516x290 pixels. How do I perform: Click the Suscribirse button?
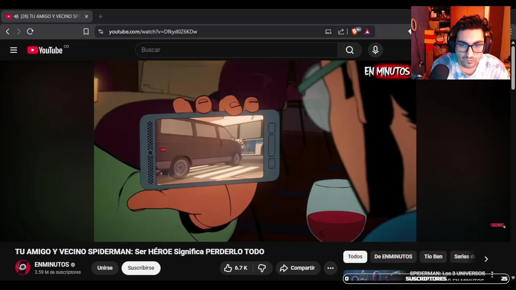tap(141, 268)
